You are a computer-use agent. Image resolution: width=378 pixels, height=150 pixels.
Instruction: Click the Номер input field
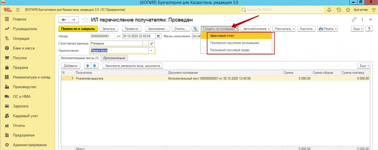pos(103,36)
